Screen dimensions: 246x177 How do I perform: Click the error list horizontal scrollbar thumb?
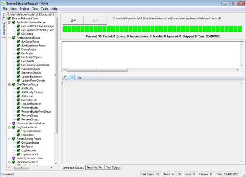pos(97,70)
